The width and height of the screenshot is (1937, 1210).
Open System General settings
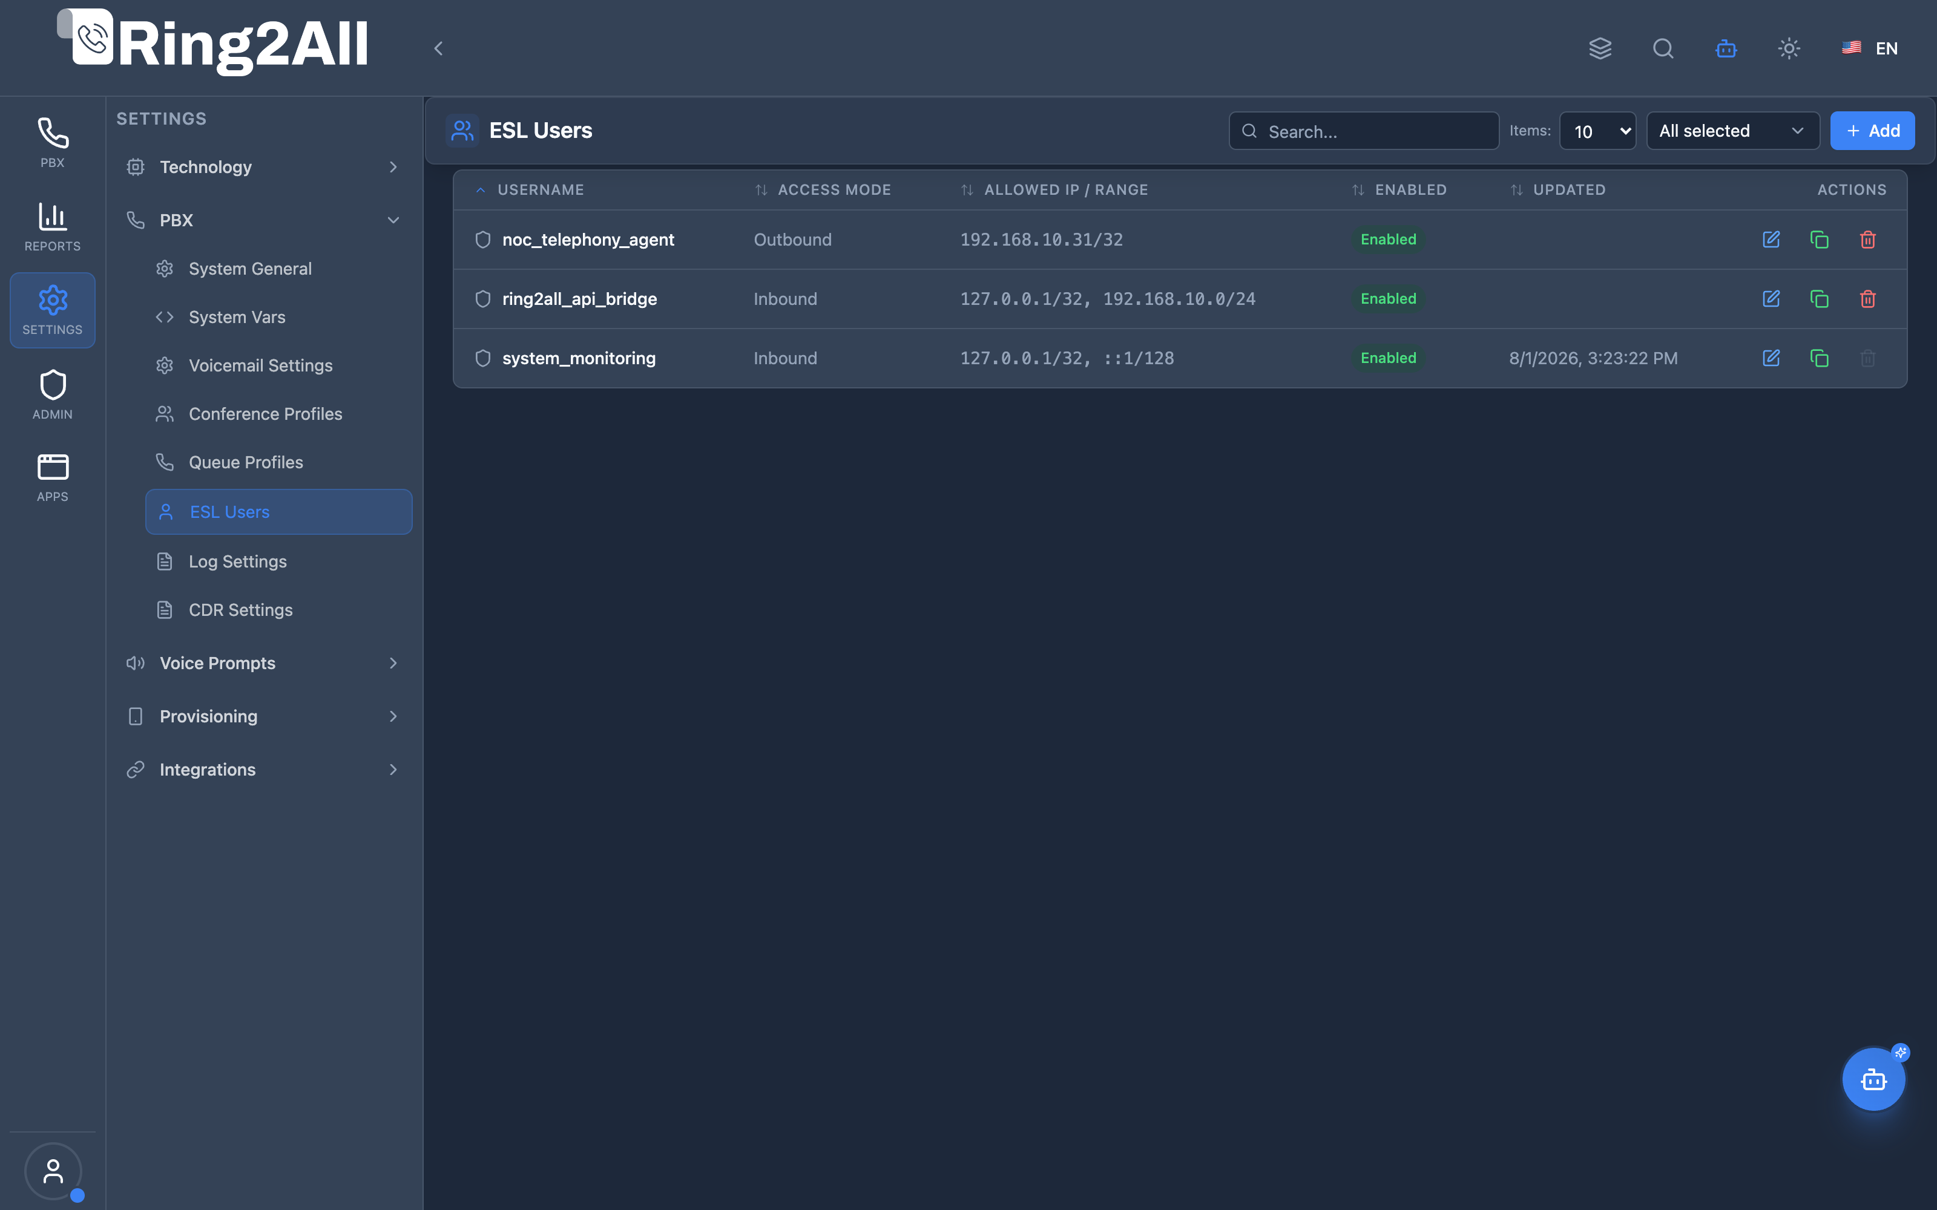coord(278,269)
